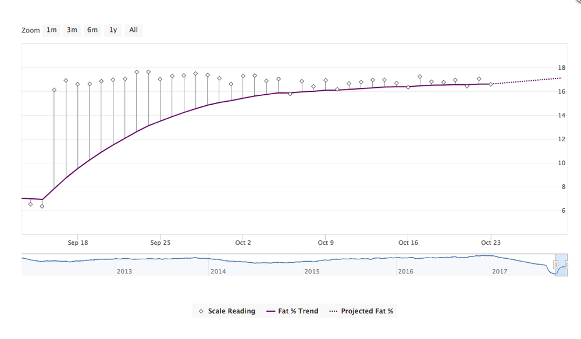
Task: Set zoom range to 6m
Action: (92, 30)
